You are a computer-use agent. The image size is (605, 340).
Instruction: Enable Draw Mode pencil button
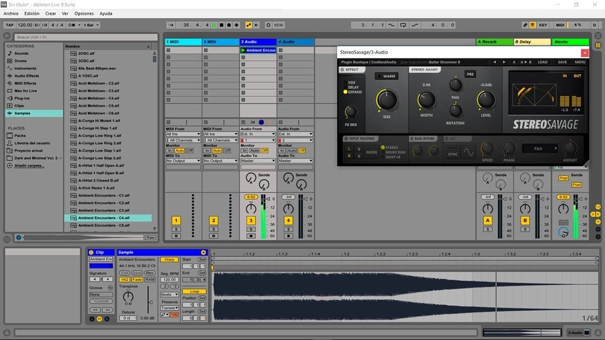525,25
